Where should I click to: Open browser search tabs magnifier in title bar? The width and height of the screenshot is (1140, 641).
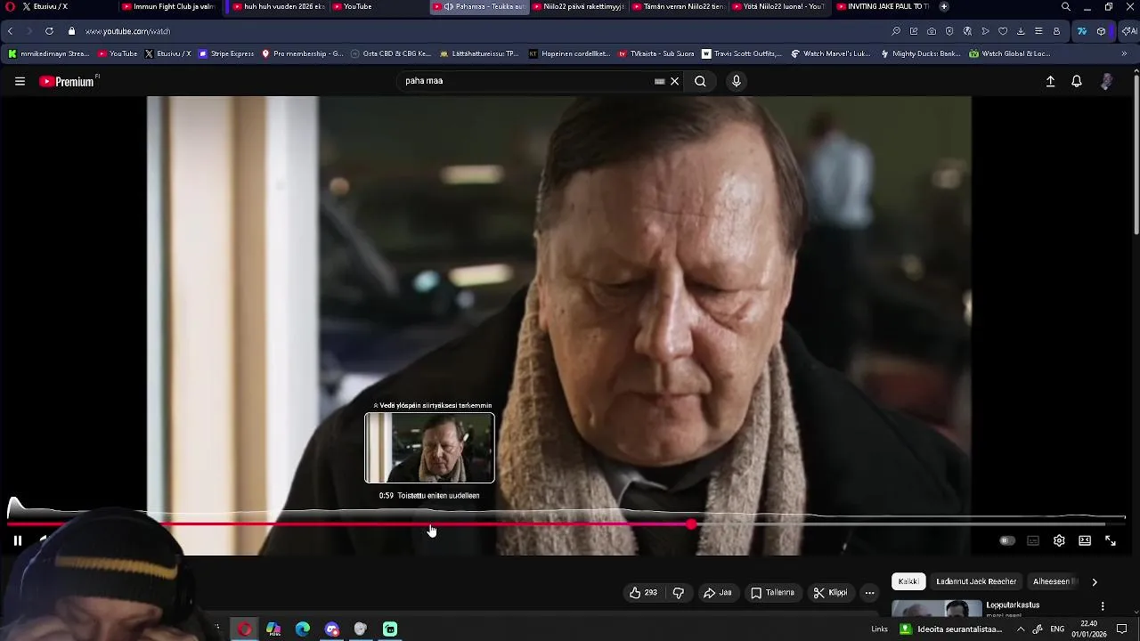pos(1066,6)
